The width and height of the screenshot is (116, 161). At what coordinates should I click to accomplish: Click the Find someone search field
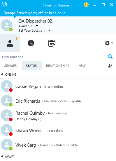54,57
